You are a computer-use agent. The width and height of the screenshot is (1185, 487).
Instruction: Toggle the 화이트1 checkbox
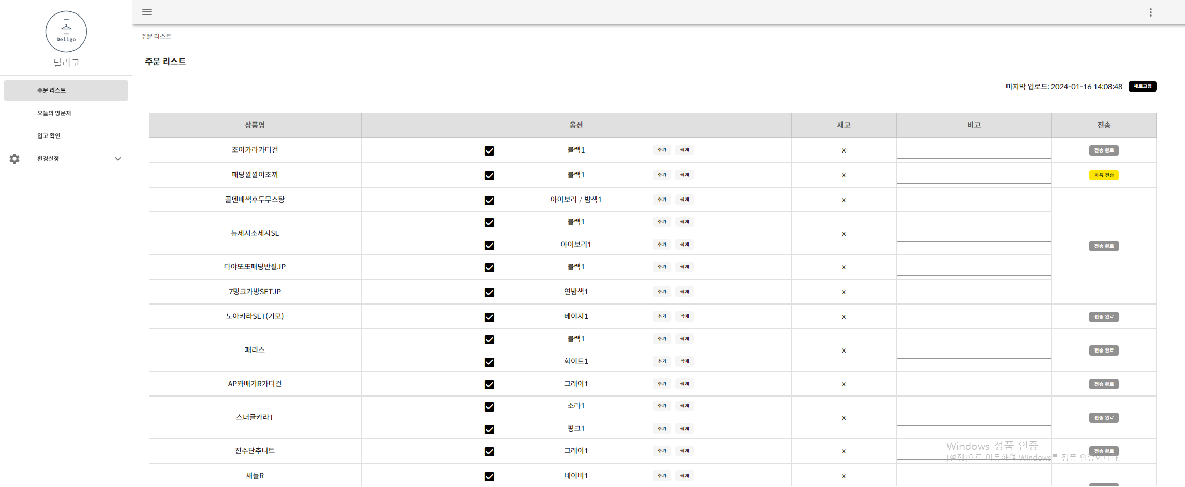(489, 362)
